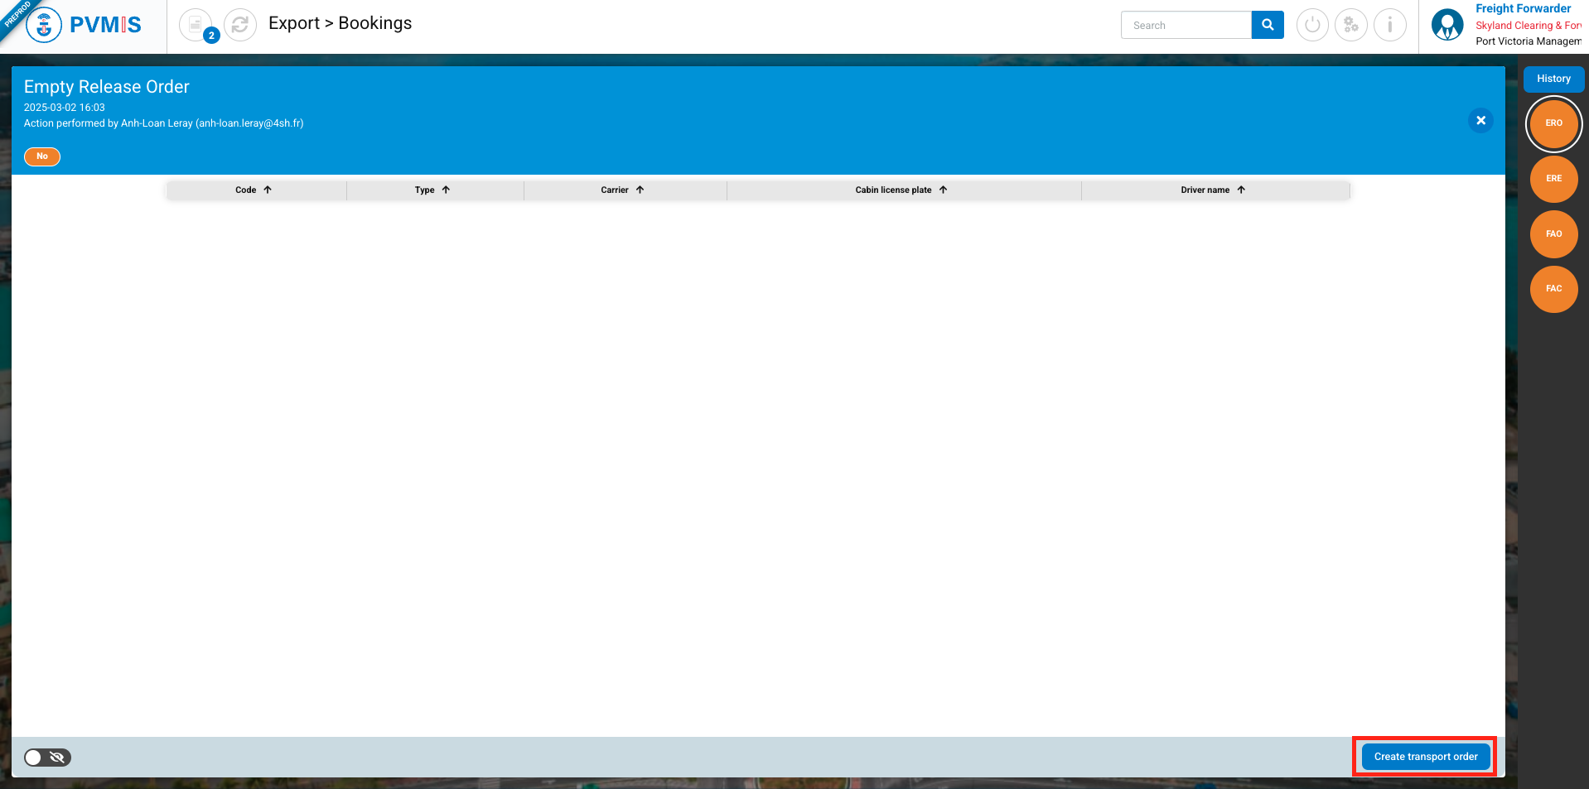Click the user profile avatar
1589x789 pixels.
pos(1447,25)
